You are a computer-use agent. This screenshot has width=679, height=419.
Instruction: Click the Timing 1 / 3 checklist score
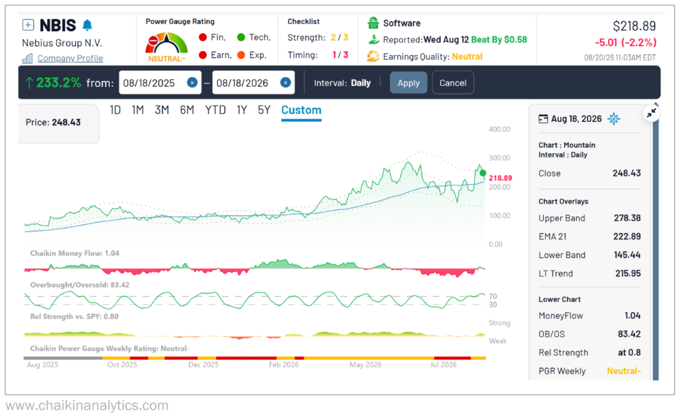340,55
